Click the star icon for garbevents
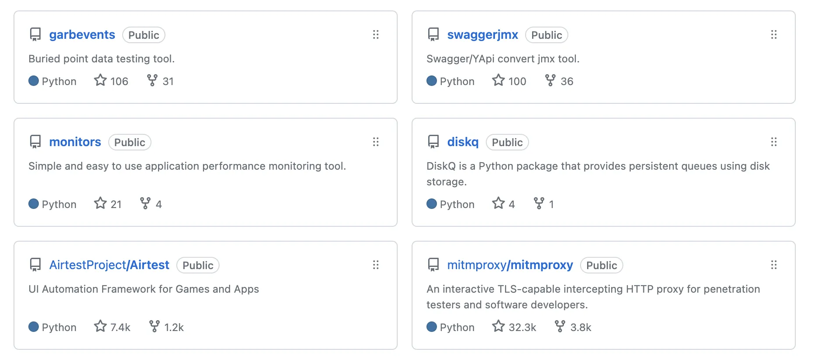818x362 pixels. (100, 81)
